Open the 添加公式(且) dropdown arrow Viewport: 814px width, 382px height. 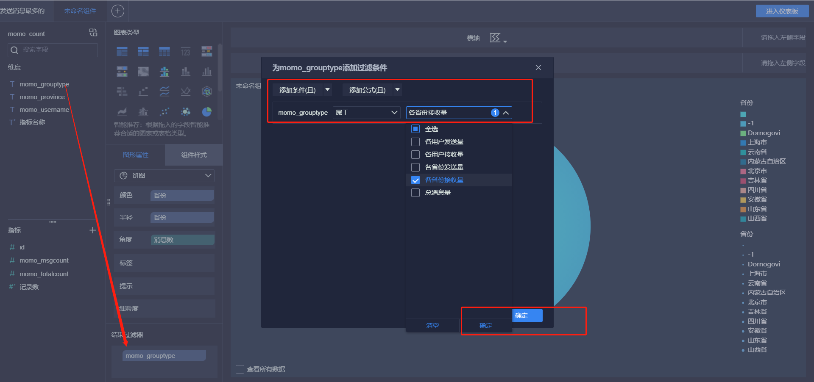pos(397,90)
